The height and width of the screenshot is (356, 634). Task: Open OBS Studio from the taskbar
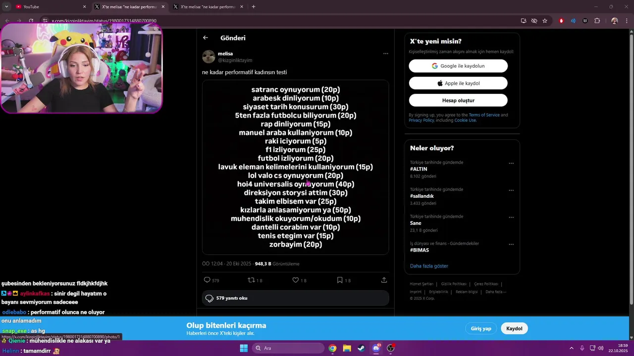point(390,348)
